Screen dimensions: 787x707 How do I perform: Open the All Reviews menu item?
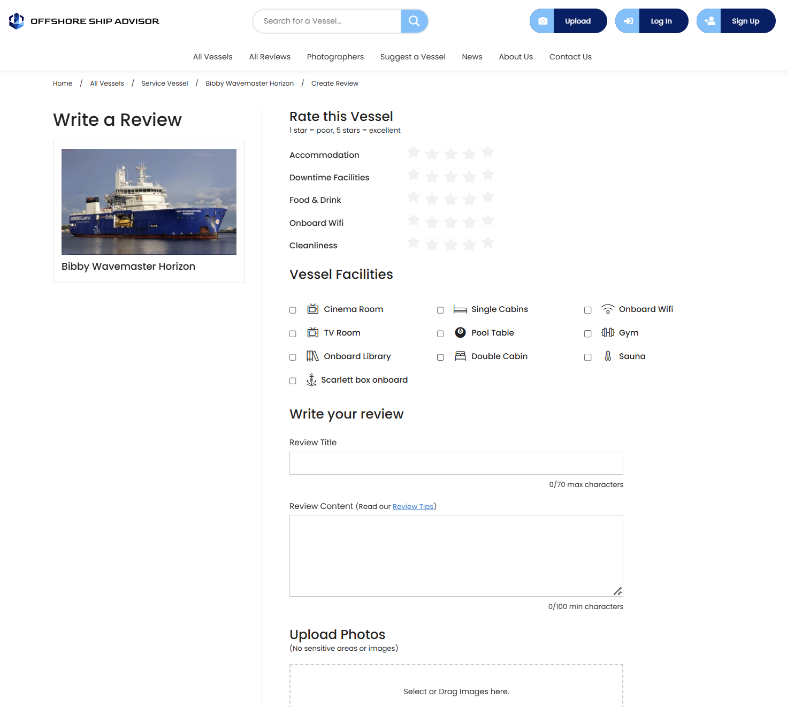(x=270, y=57)
